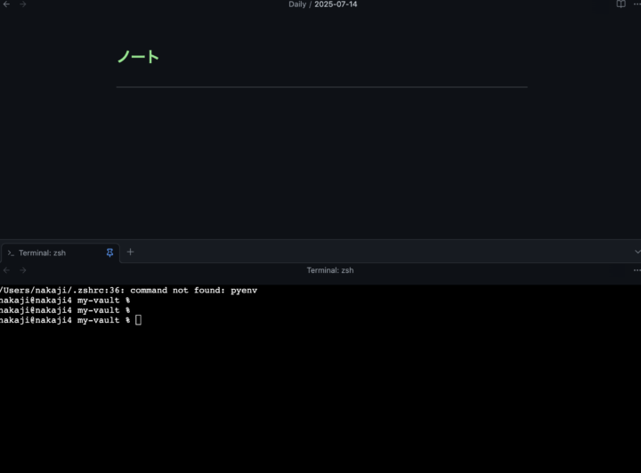641x473 pixels.
Task: Navigate back in the terminal pane
Action: 6,270
